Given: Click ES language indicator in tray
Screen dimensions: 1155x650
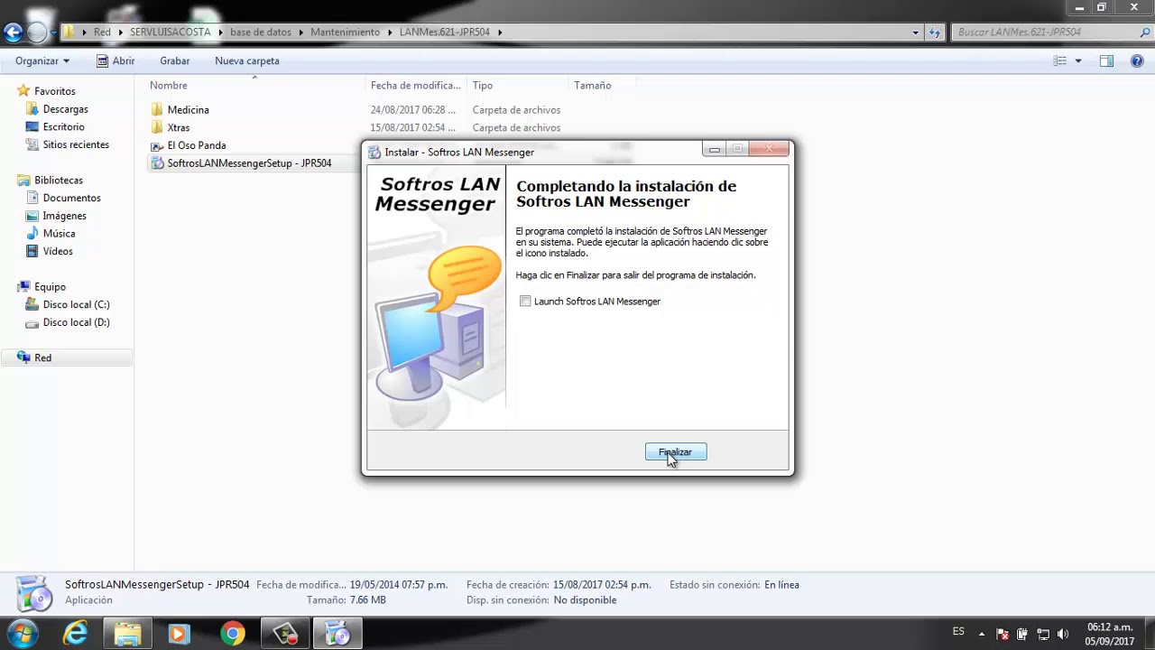Looking at the screenshot, I should coord(958,631).
